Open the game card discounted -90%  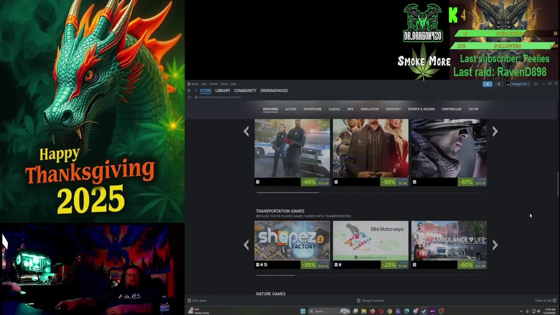point(371,152)
